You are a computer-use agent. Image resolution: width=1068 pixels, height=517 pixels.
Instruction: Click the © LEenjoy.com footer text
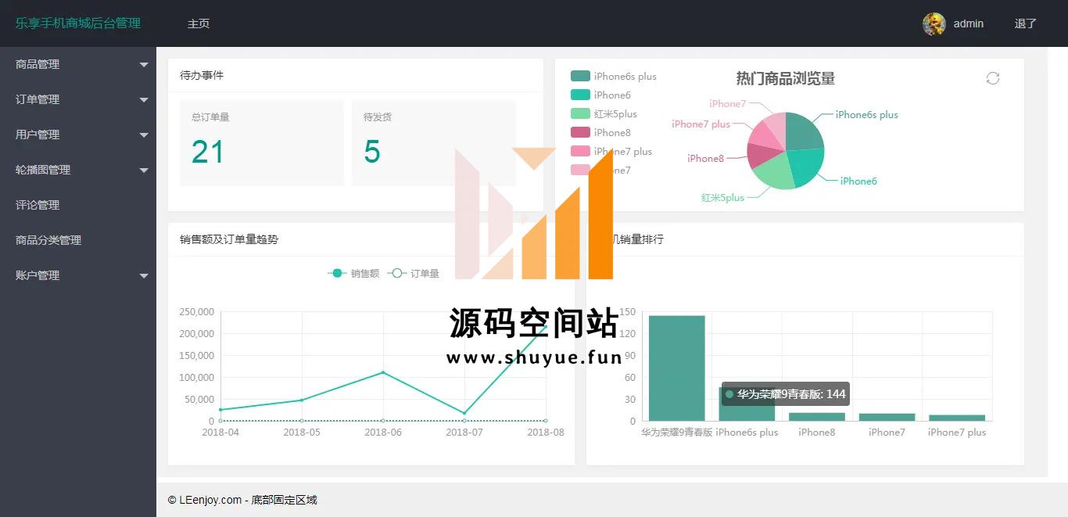click(x=242, y=500)
